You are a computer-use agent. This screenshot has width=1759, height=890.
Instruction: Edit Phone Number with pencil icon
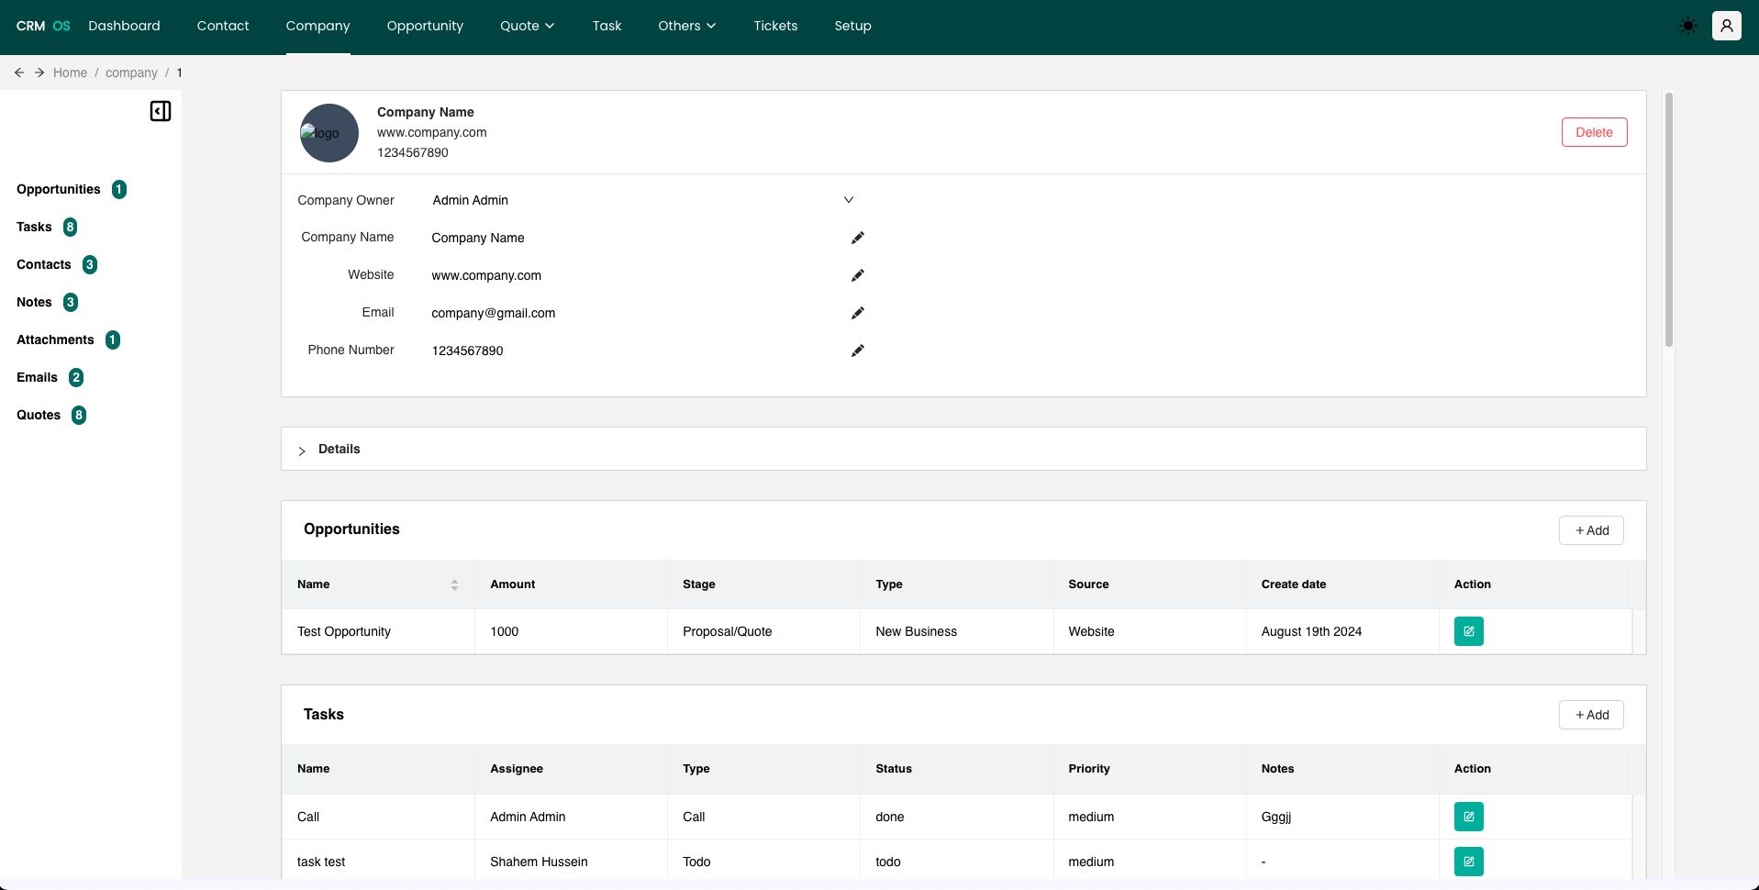coord(857,350)
